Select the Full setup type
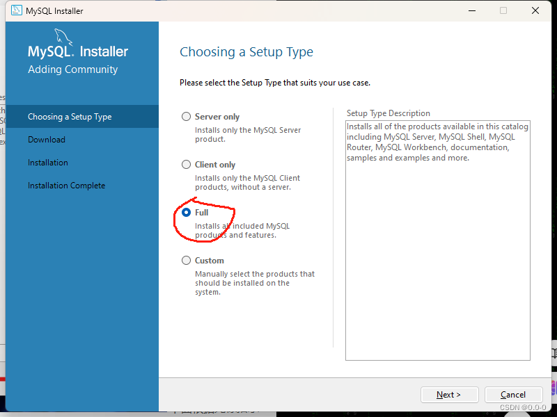557x417 pixels. 186,213
